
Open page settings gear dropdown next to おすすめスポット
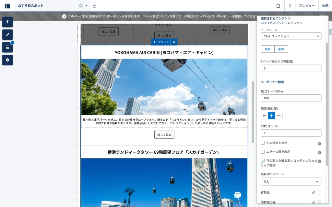(x=83, y=6)
